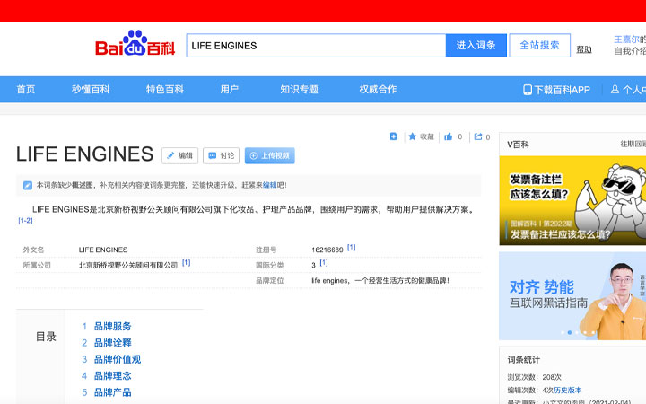Click the LIFE ENGINES article title

(84, 154)
